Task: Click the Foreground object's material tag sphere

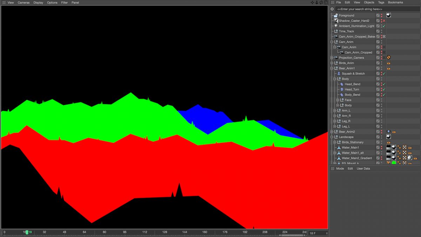Action: point(388,15)
